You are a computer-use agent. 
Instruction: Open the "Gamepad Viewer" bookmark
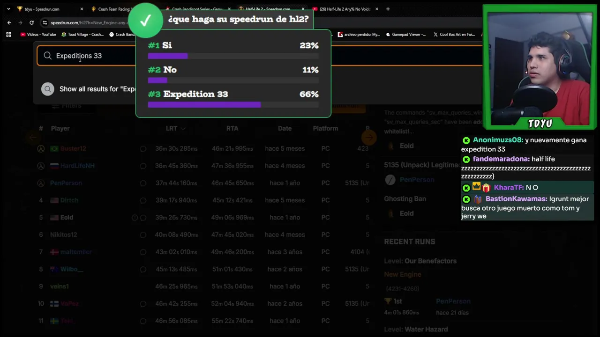tap(406, 34)
